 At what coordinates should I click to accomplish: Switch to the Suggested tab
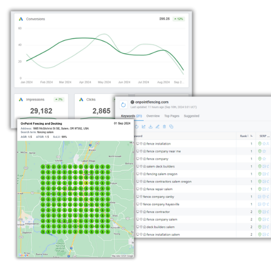[192, 116]
